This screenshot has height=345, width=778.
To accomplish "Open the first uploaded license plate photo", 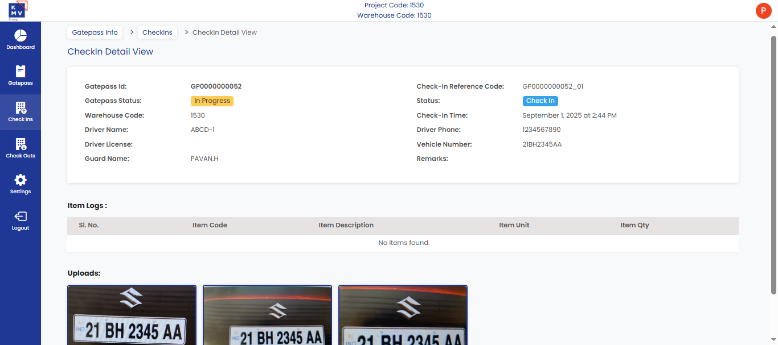I will click(x=132, y=315).
